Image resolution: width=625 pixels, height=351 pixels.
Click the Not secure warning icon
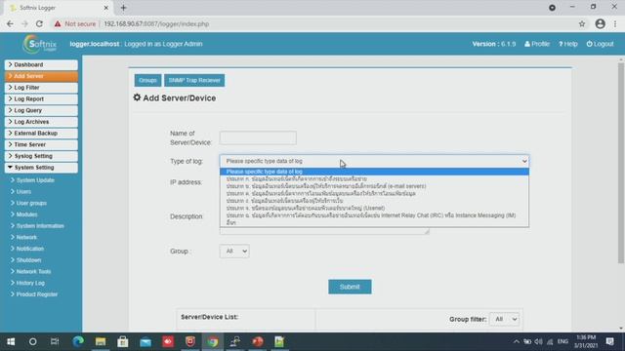58,23
